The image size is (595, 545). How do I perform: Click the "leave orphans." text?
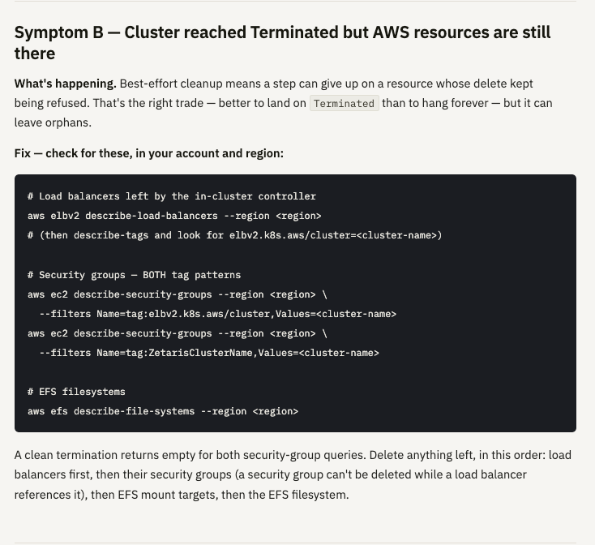tap(53, 122)
